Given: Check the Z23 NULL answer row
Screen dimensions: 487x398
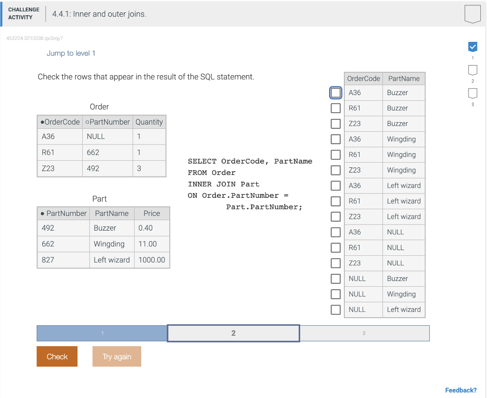Looking at the screenshot, I should coord(335,263).
